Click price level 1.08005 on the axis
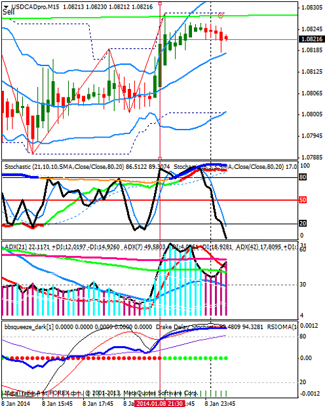325x409 pixels. pos(312,115)
